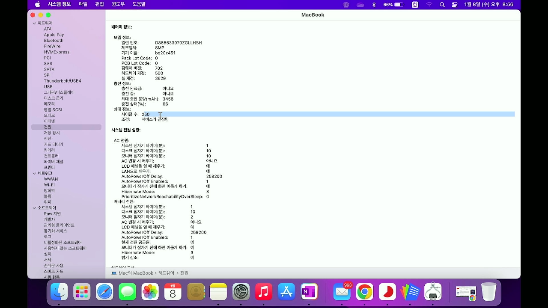Click the Wi-Fi status icon
This screenshot has width=548, height=308.
click(429, 4)
